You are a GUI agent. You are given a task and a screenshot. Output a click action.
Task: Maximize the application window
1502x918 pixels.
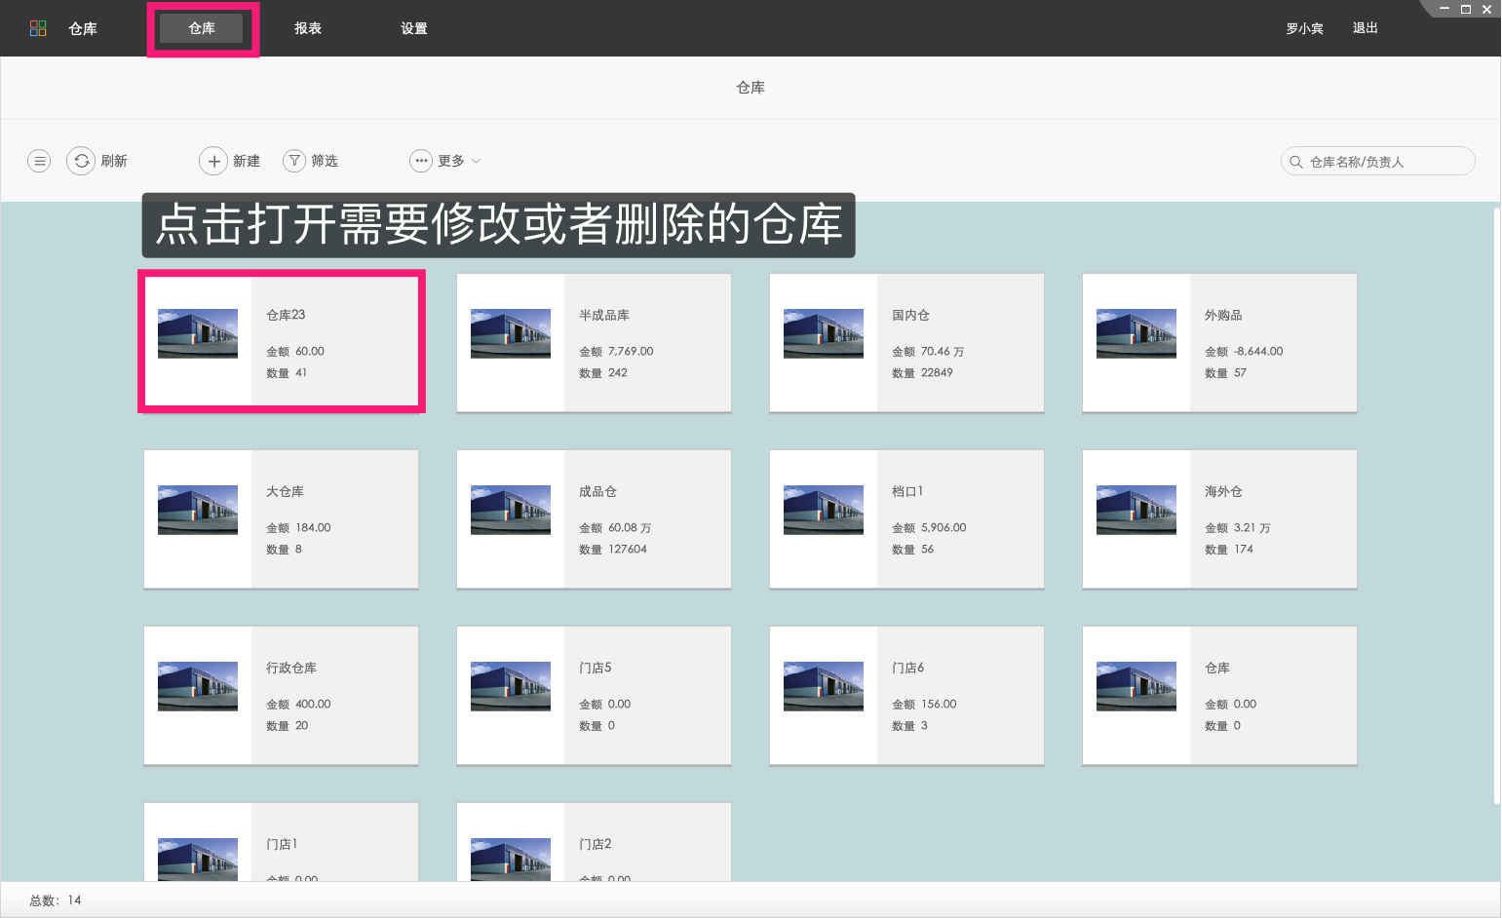(x=1465, y=9)
